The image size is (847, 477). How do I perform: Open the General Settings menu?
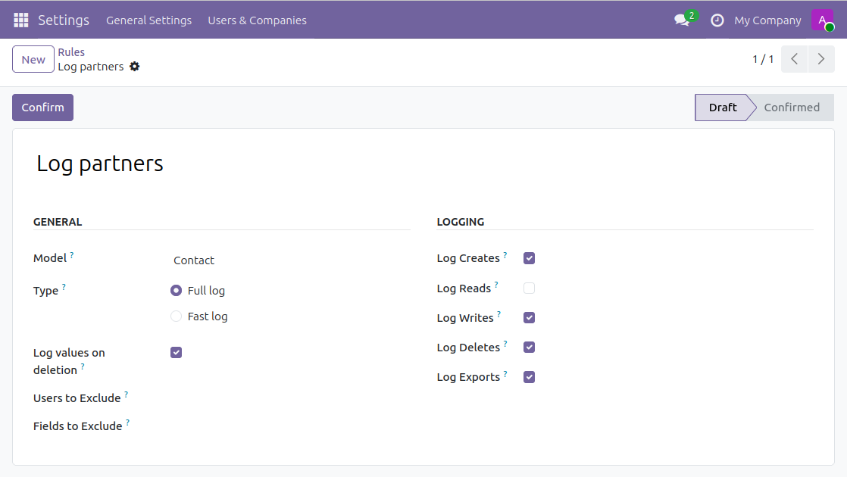click(148, 20)
